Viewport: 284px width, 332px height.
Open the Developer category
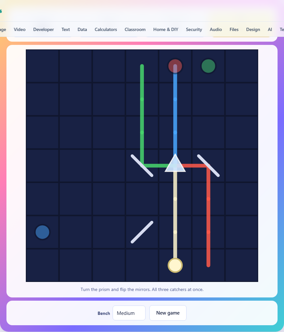tap(44, 29)
